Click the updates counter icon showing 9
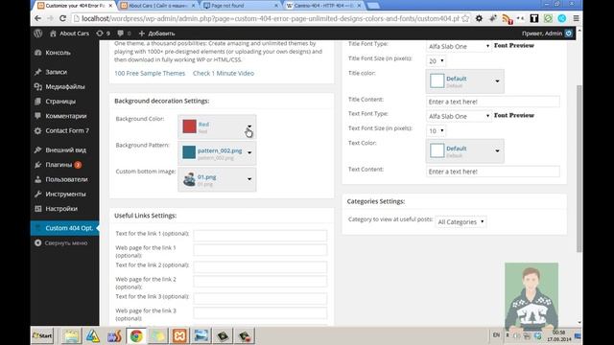The image size is (614, 345). coord(103,34)
